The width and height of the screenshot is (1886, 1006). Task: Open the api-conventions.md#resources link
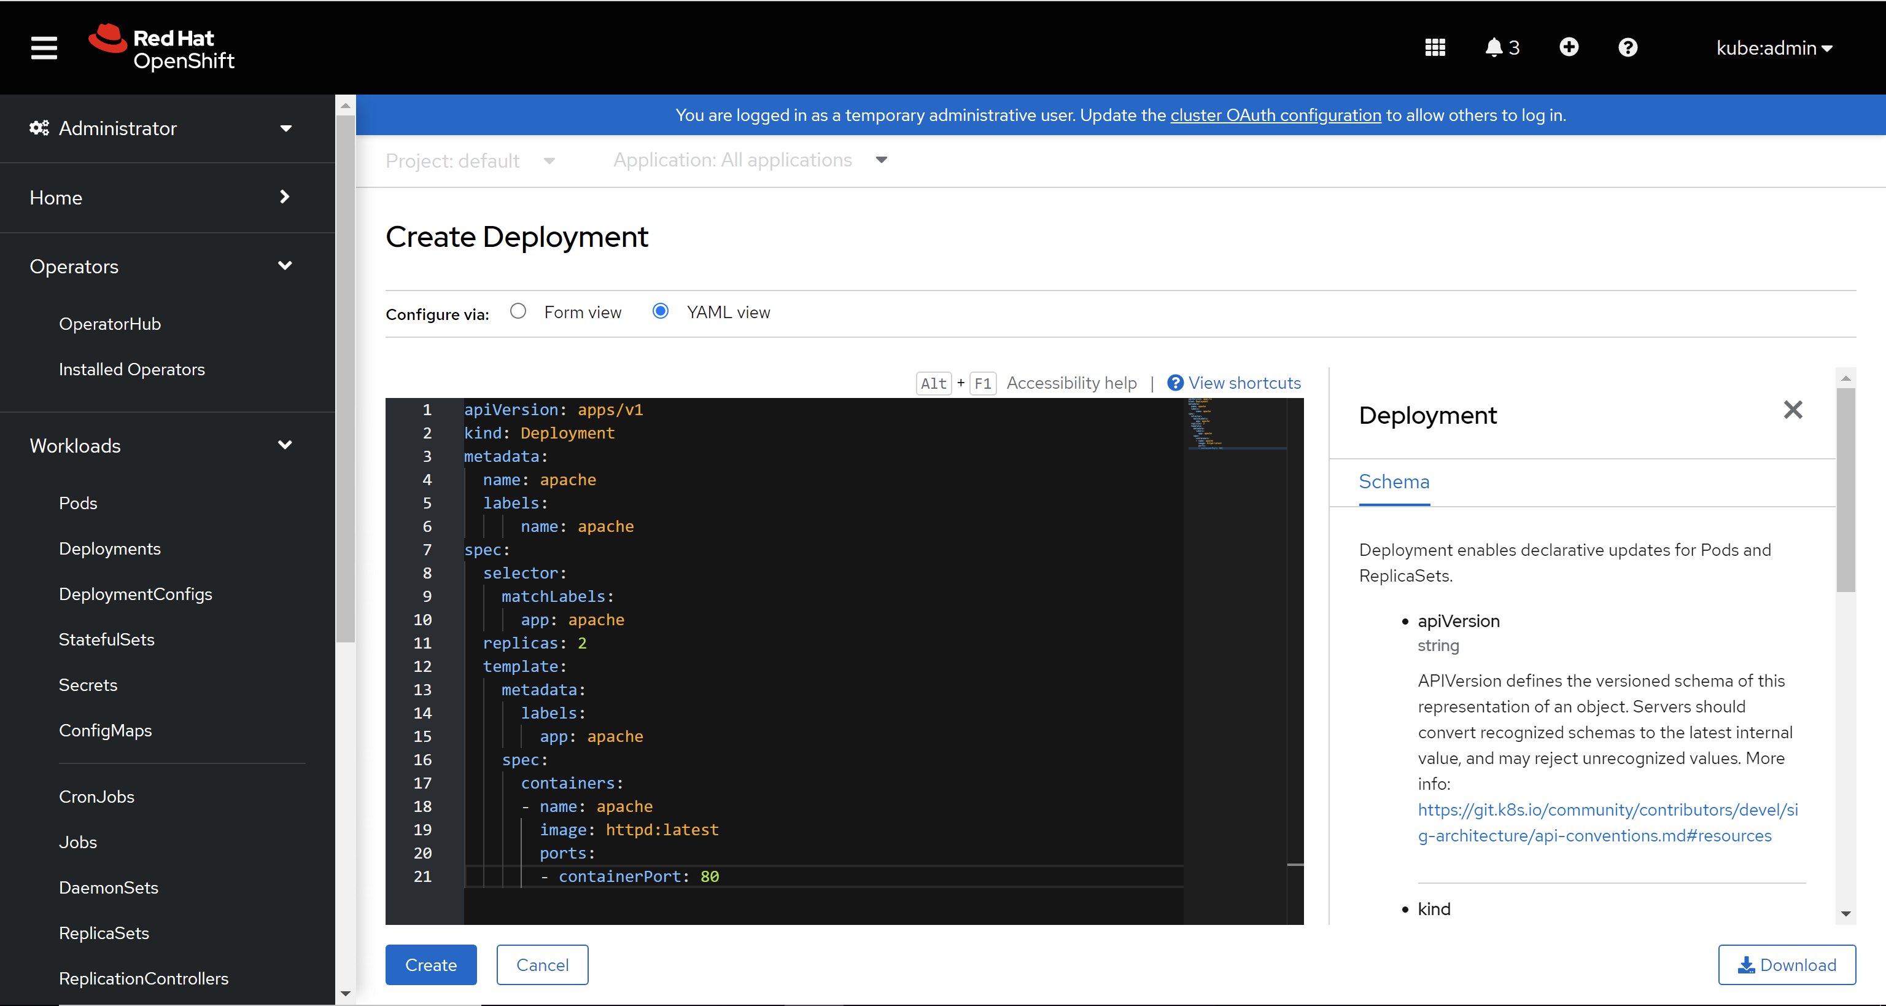coord(1608,822)
